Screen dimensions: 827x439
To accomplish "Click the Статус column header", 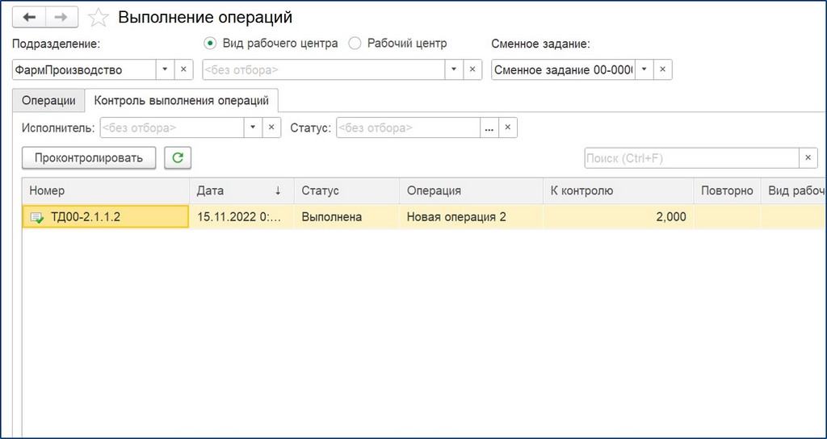I will tap(347, 190).
